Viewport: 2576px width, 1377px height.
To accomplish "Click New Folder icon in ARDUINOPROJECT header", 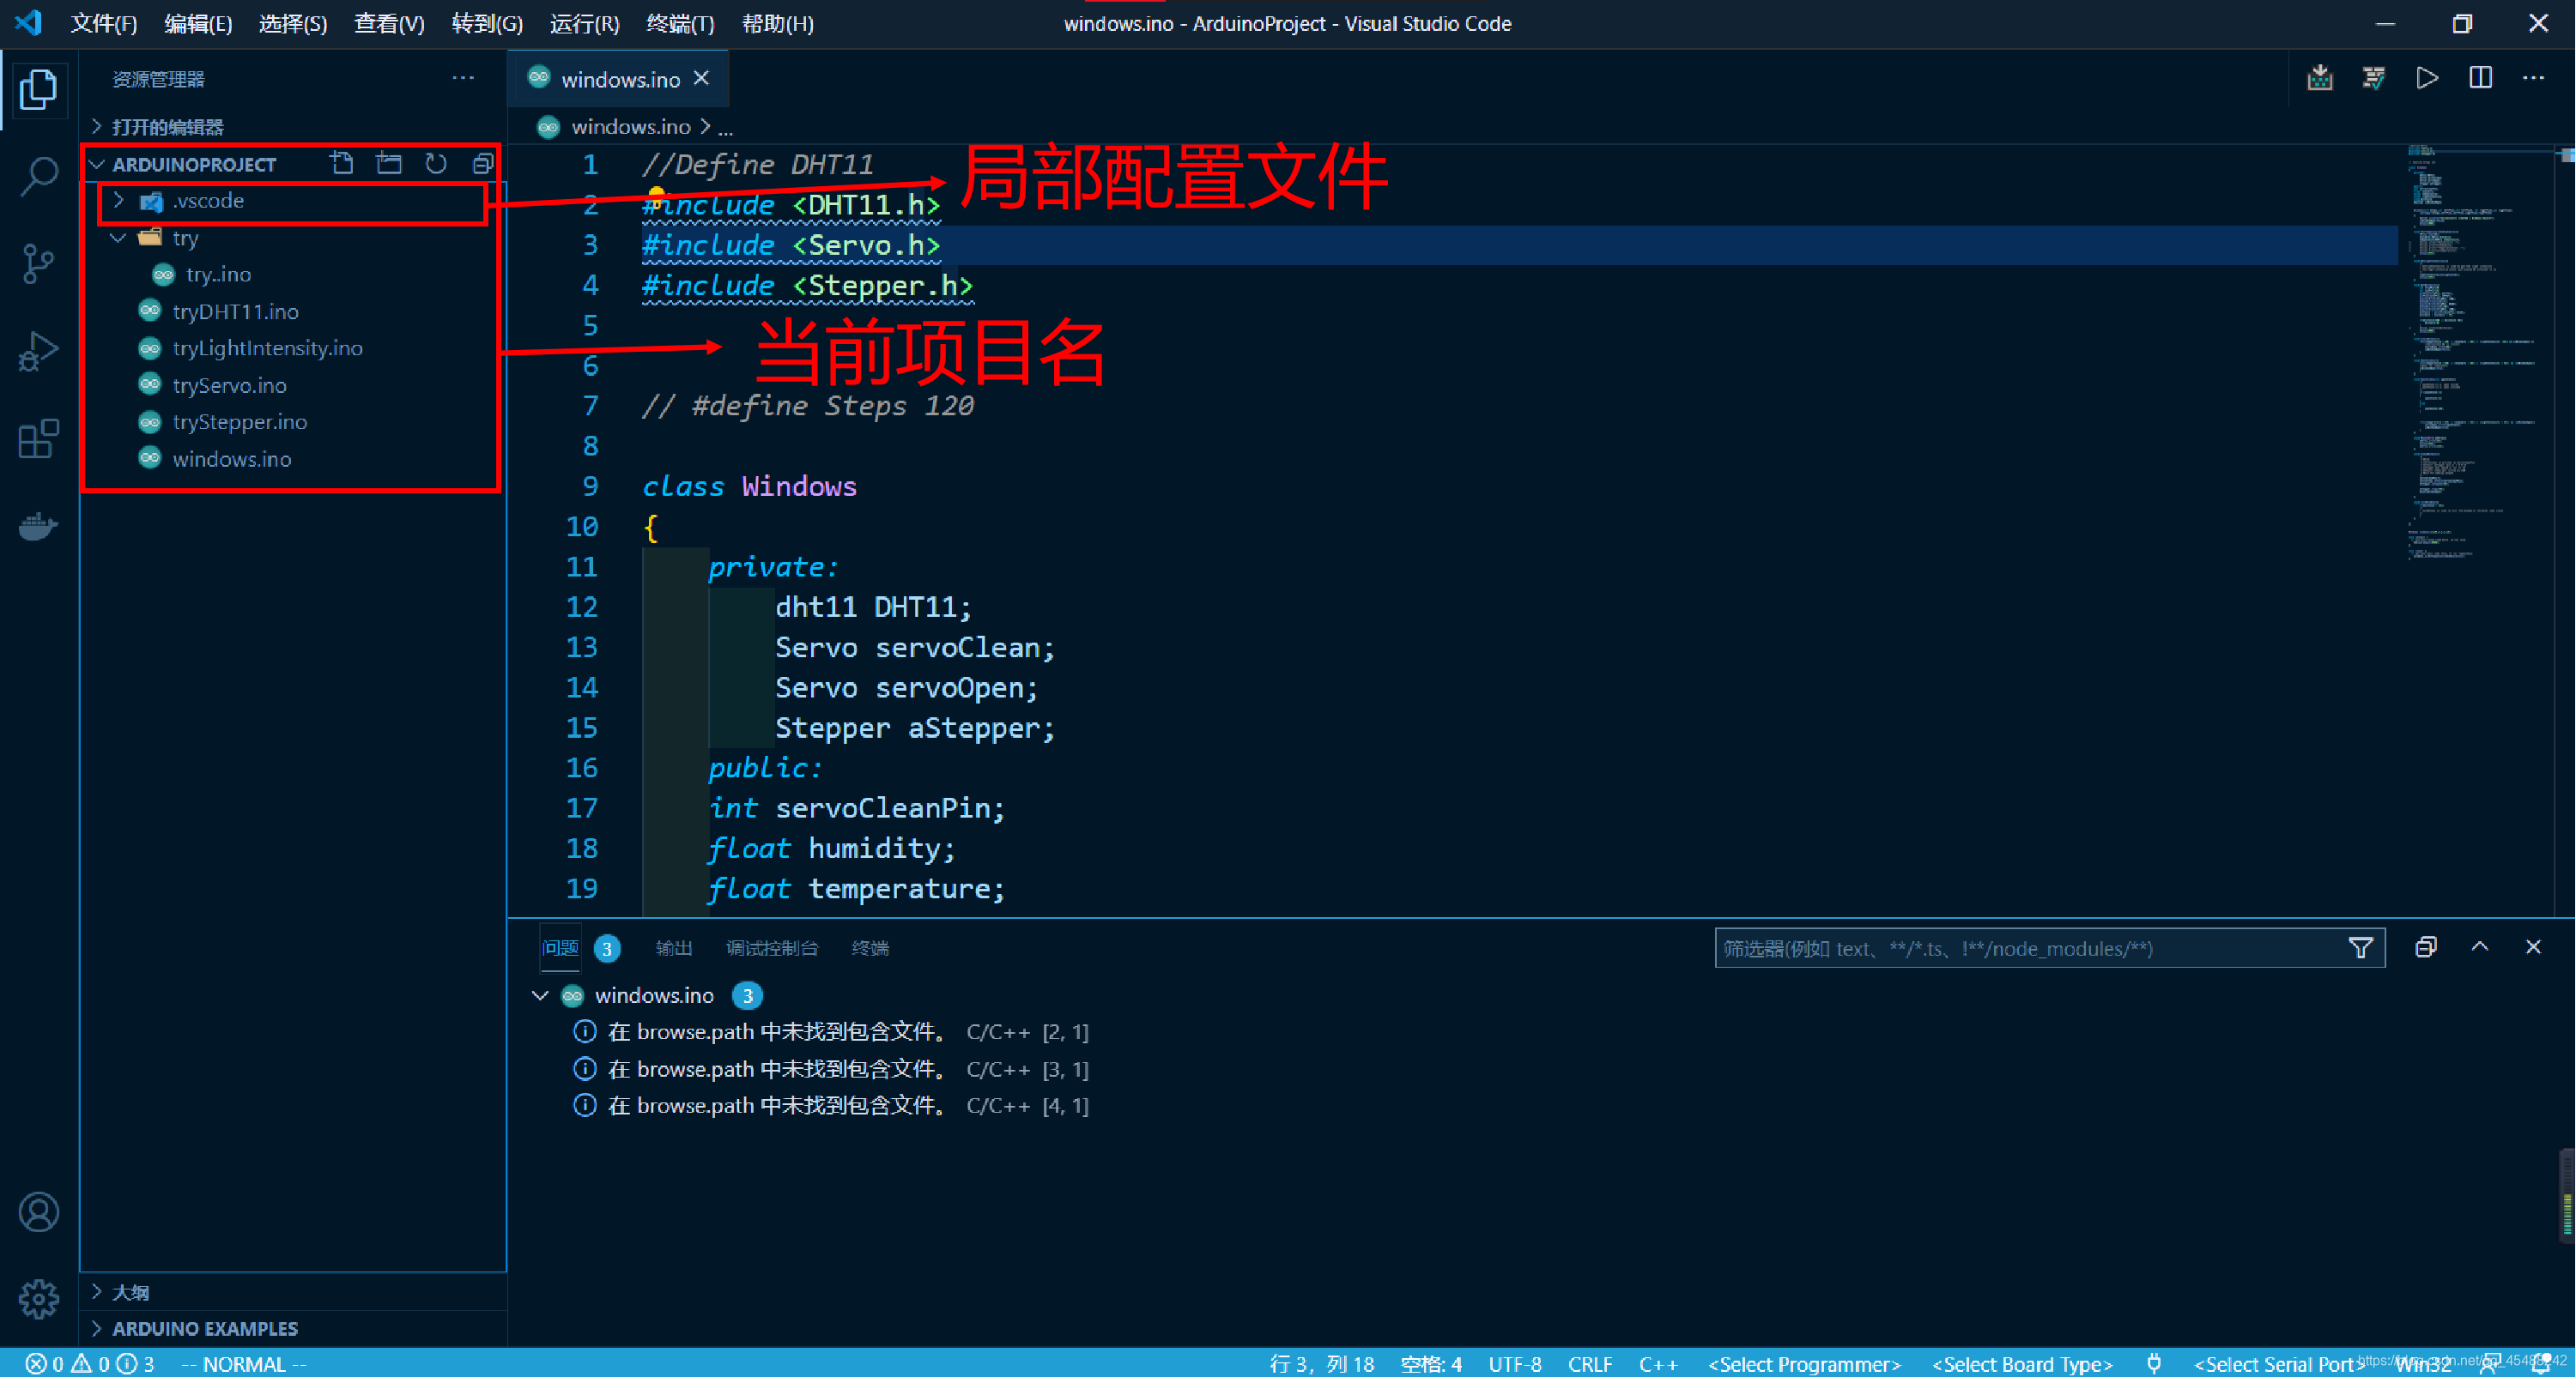I will click(x=389, y=164).
